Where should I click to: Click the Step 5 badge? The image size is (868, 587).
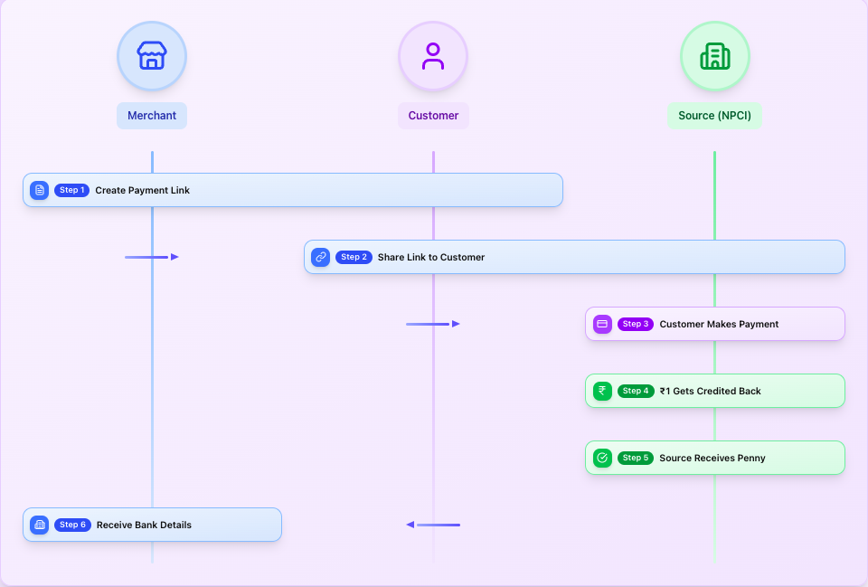point(636,458)
